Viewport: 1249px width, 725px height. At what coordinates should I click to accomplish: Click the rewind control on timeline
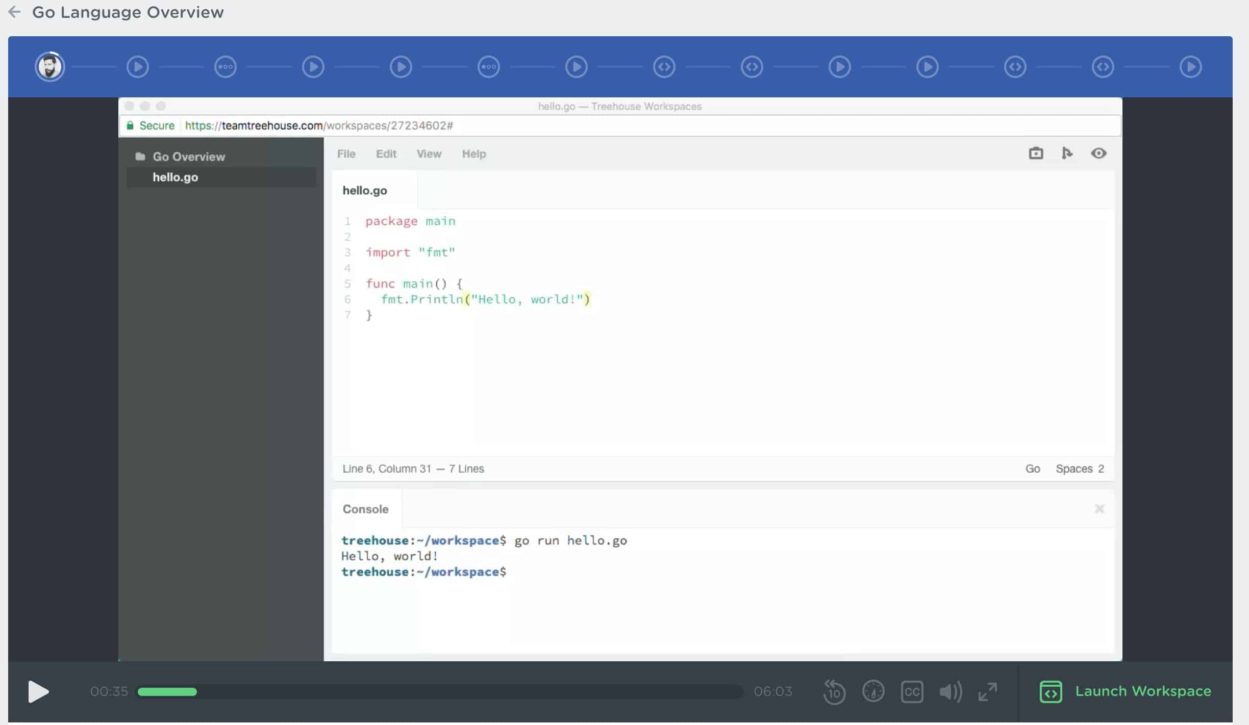[x=834, y=690]
